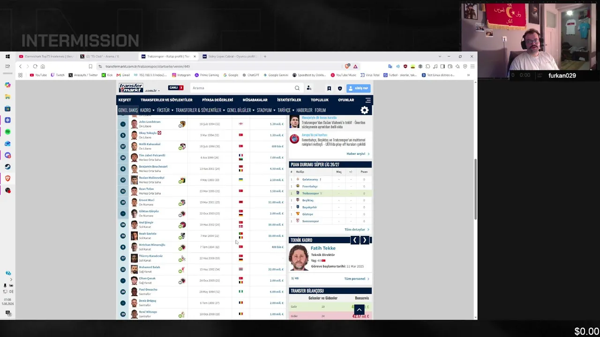The width and height of the screenshot is (600, 337).
Task: Select the GENEL BAKIŞ tab
Action: pos(128,110)
